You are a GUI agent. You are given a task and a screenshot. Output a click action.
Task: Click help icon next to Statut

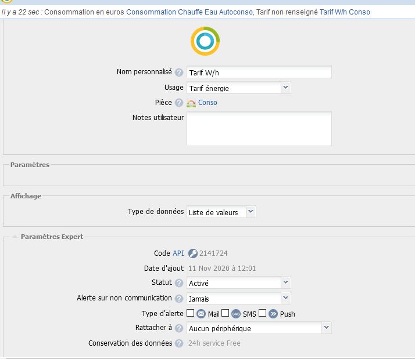click(x=179, y=283)
